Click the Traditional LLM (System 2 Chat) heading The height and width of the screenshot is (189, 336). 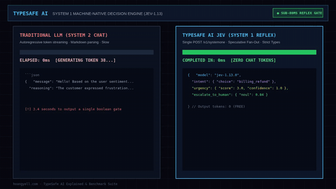point(64,35)
